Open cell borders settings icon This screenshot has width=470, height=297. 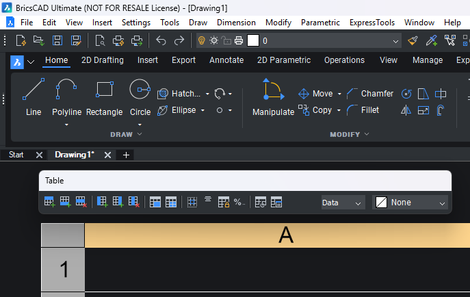click(192, 203)
